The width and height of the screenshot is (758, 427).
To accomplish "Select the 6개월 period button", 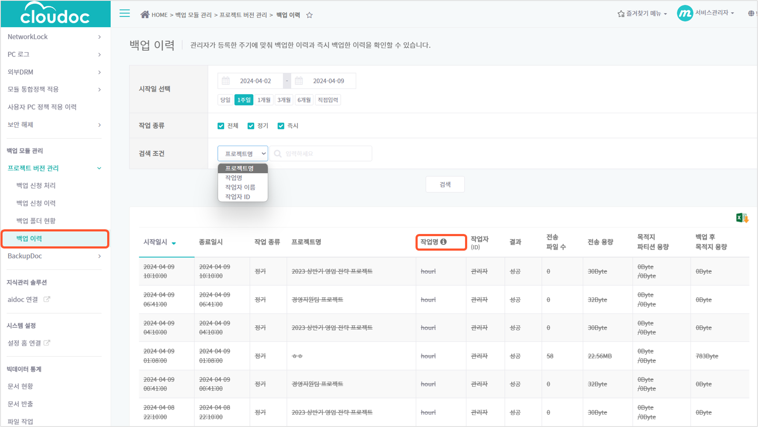I will (x=304, y=100).
